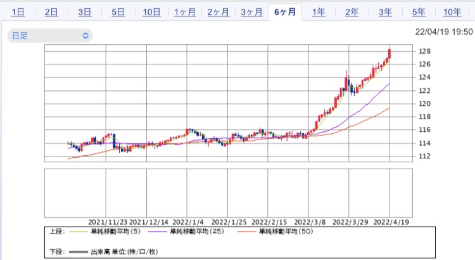Click the 単純移動平均(25) legend entry
475x260 pixels.
pos(197,232)
